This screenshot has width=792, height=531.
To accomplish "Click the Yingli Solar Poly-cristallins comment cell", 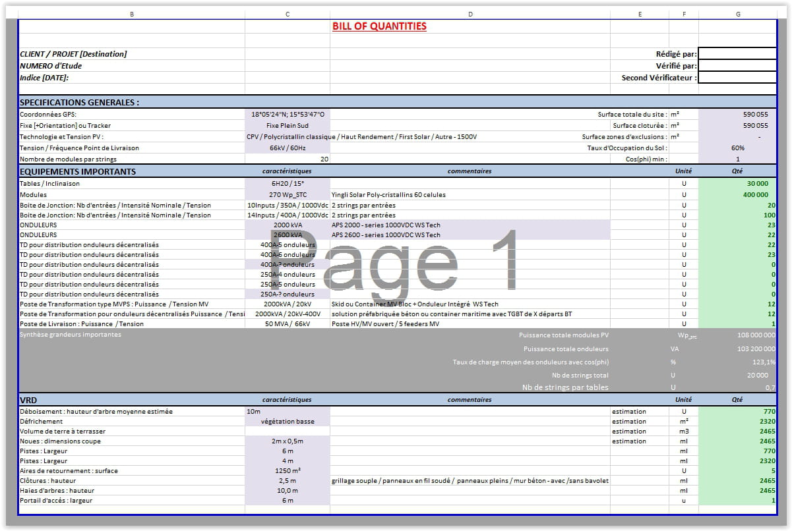I will [470, 195].
